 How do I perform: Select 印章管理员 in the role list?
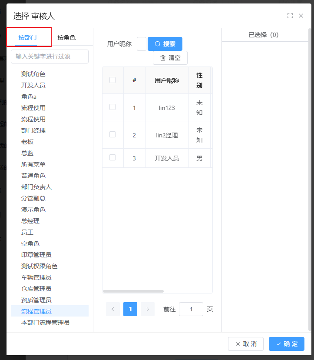36,255
